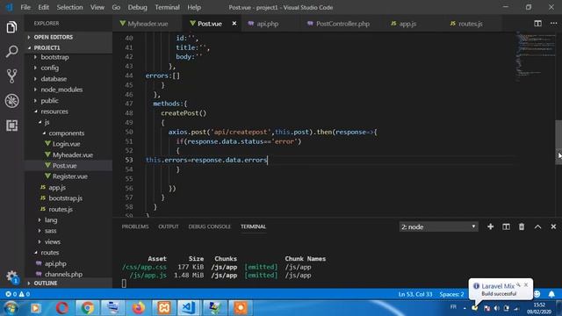Switch to the PROBLEMS panel tab

[135, 226]
